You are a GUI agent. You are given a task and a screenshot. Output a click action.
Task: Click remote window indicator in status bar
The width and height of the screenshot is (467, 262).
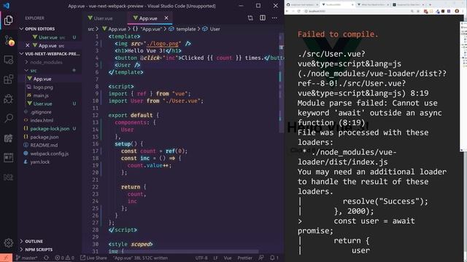6,258
